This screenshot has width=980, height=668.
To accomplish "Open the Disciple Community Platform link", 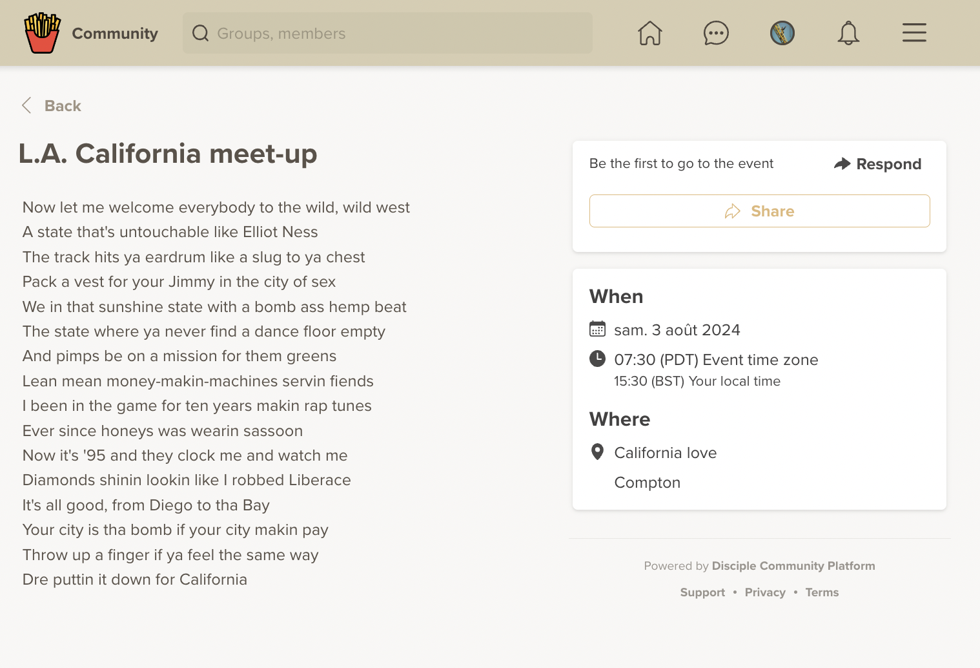I will click(x=793, y=566).
